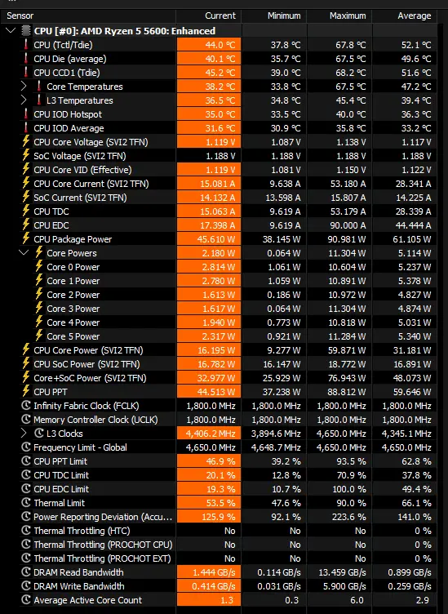448x614 pixels.
Task: Select CPU EDC Limit label
Action: [61, 489]
